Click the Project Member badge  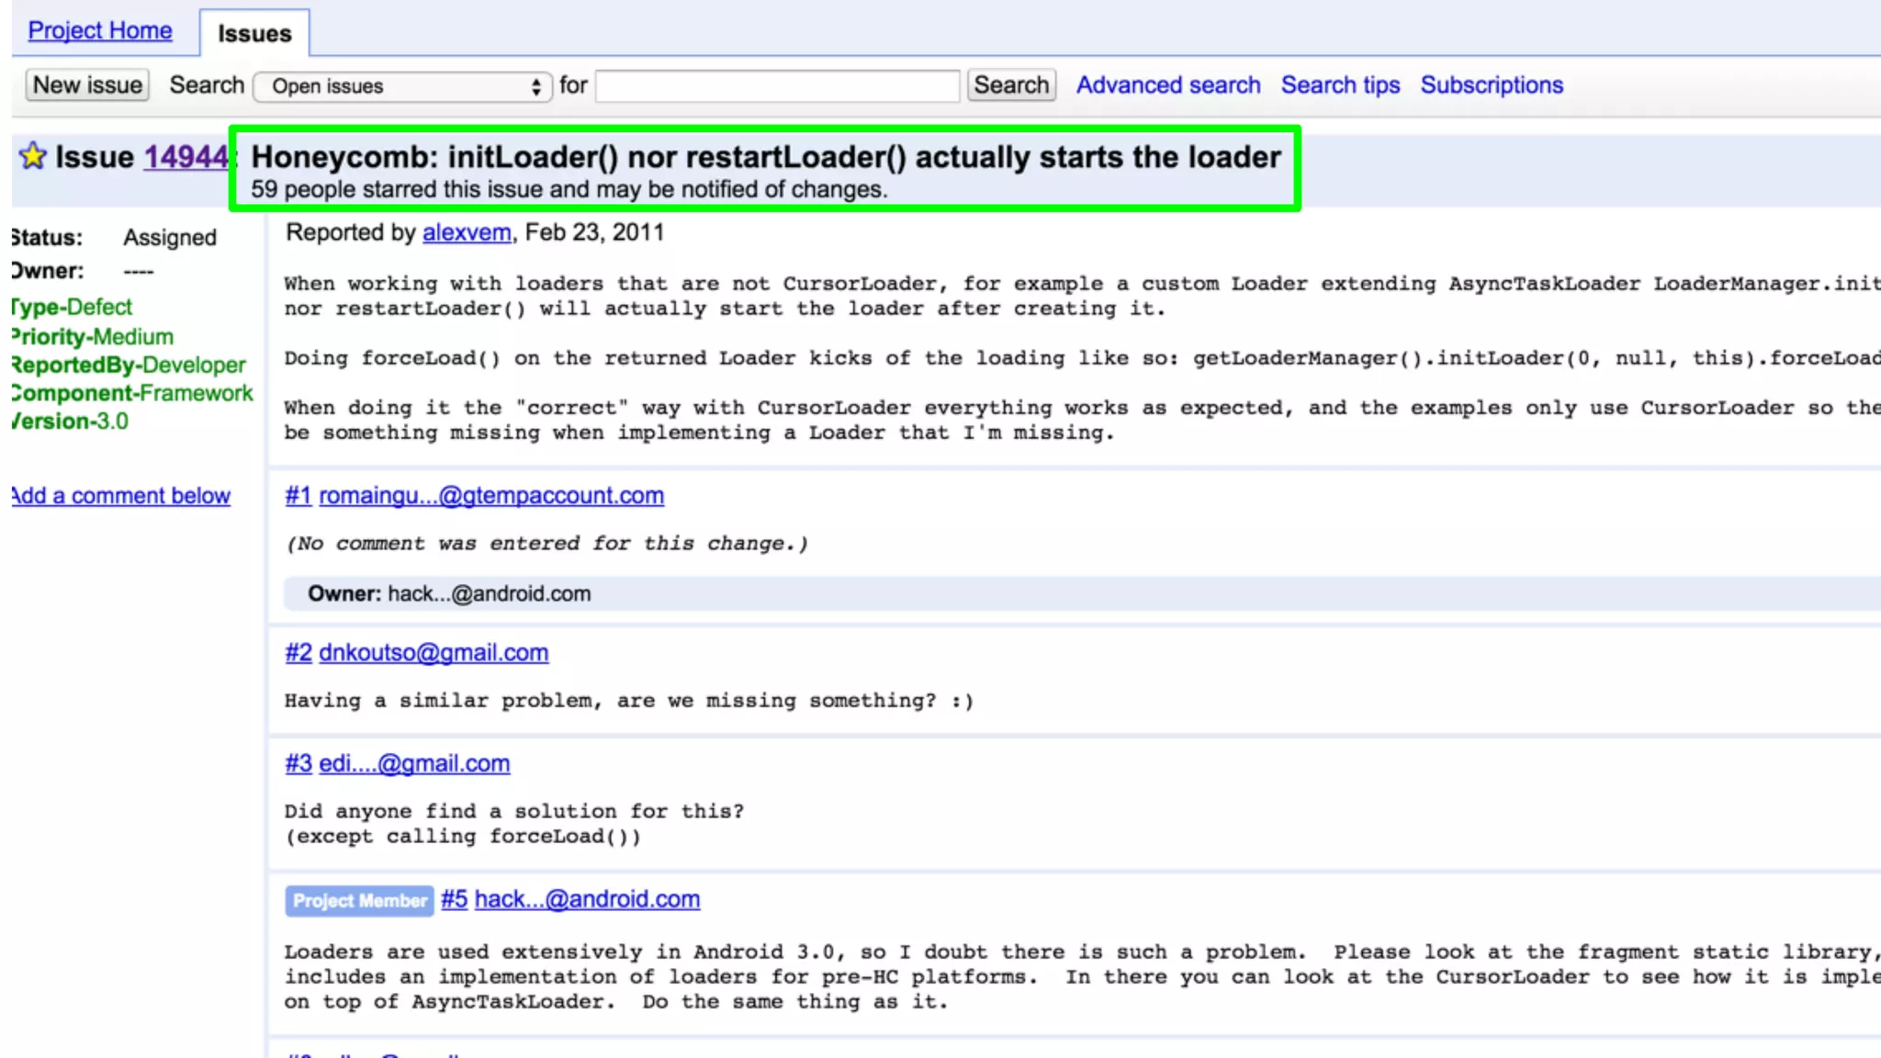coord(359,901)
